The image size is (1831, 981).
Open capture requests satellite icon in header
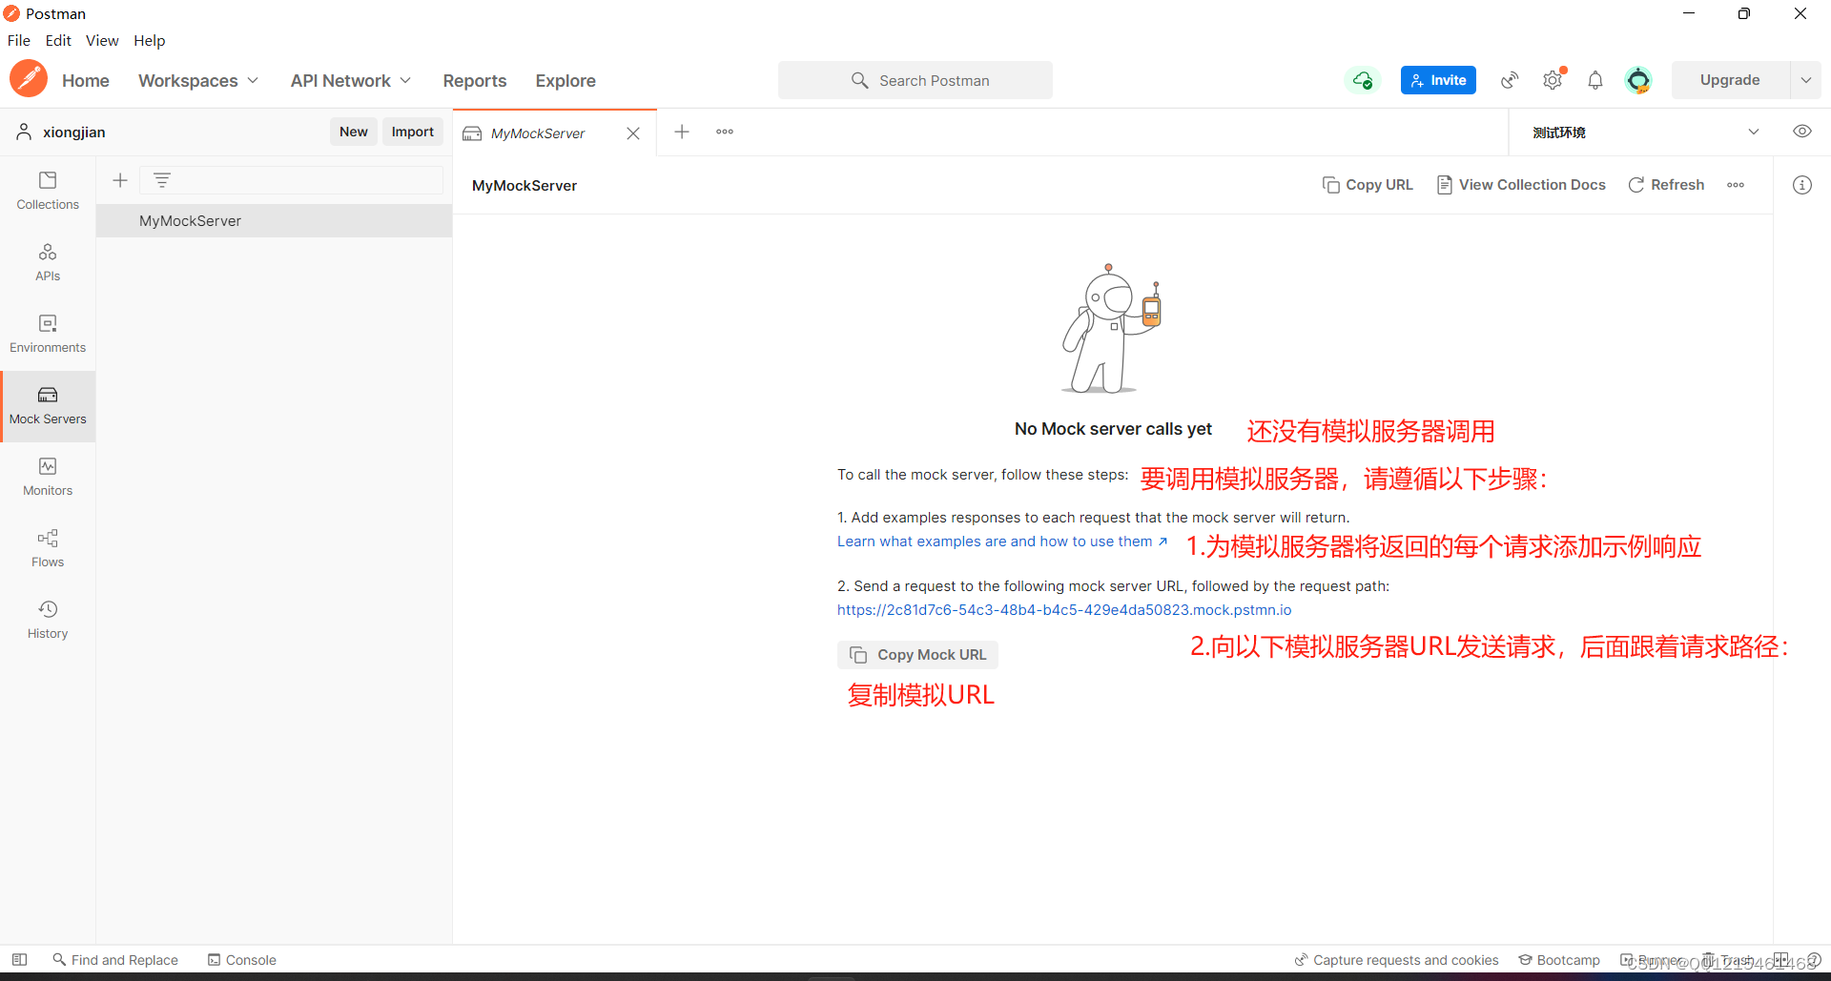point(1510,80)
